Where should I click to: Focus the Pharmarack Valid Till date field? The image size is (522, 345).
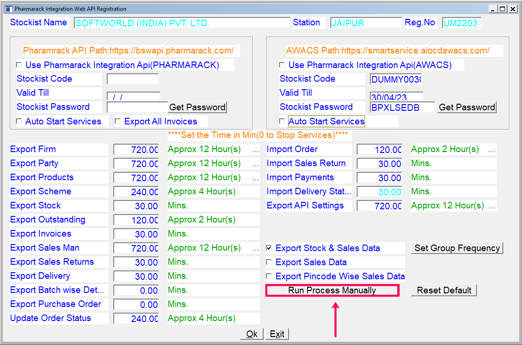[x=133, y=96]
